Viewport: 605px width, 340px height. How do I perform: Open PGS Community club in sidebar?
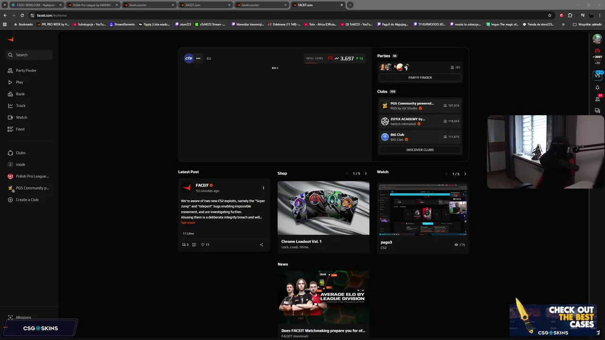(x=32, y=188)
